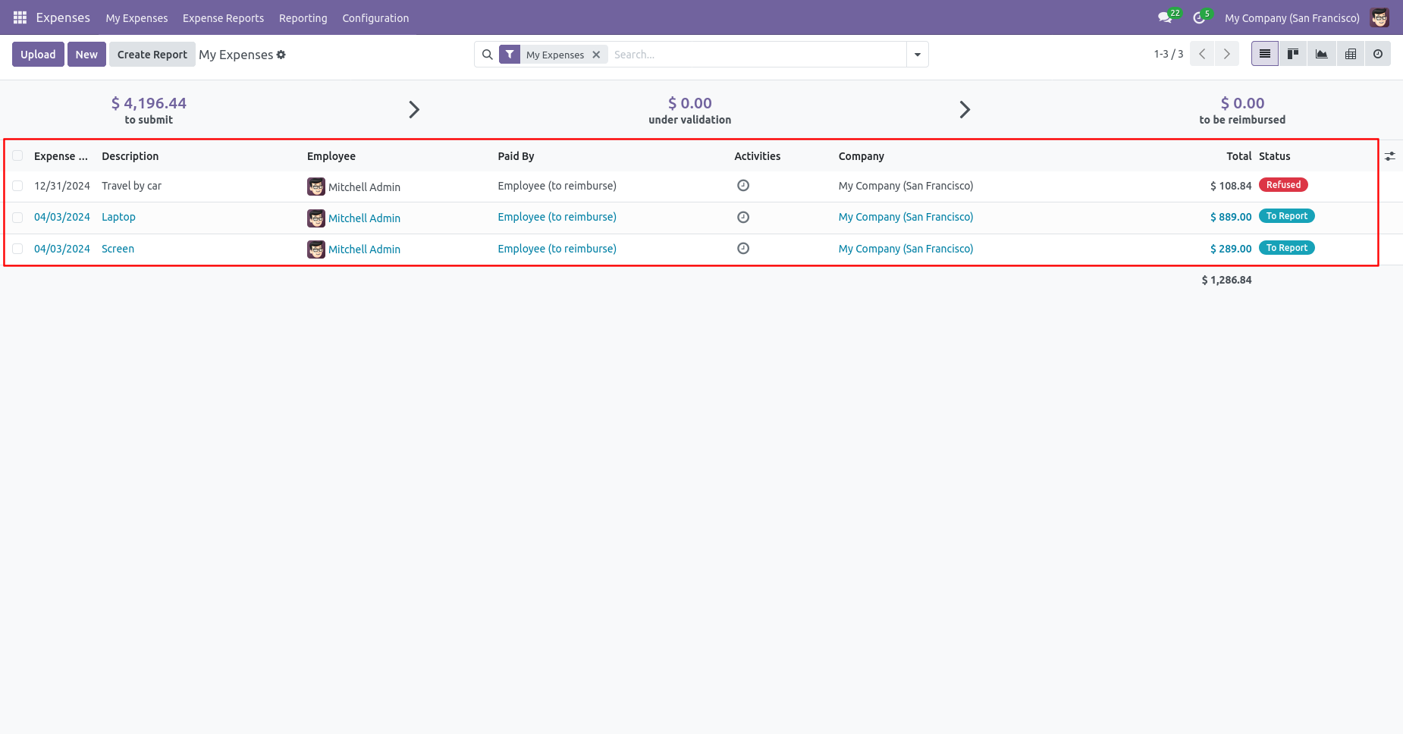1403x734 pixels.
Task: Open the Laptop expense link
Action: 118,217
